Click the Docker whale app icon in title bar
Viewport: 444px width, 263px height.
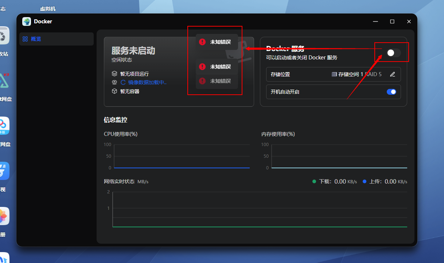pyautogui.click(x=27, y=21)
